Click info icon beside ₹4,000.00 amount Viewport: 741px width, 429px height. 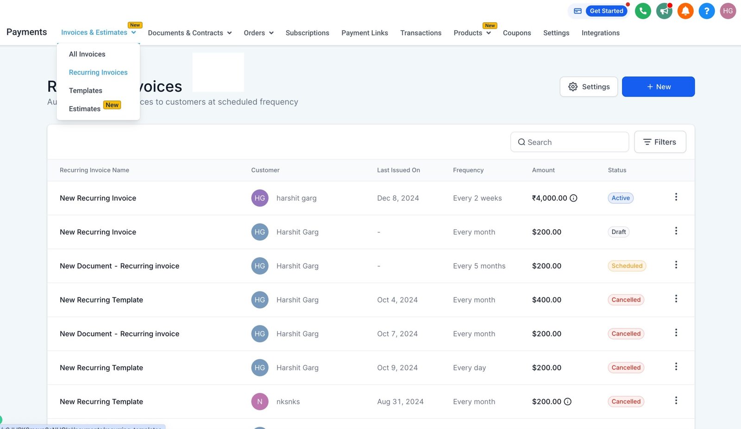pyautogui.click(x=573, y=198)
